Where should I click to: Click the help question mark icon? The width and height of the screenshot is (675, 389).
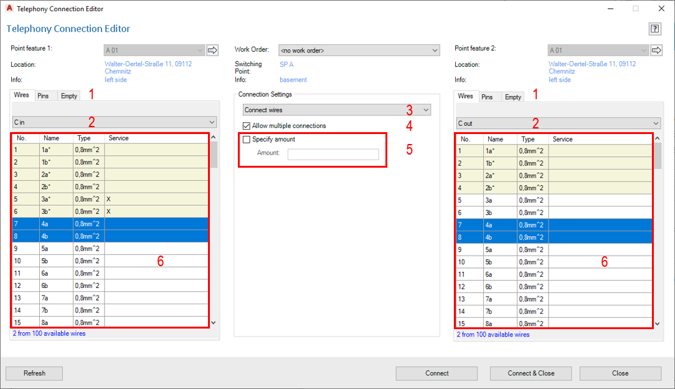pos(654,29)
